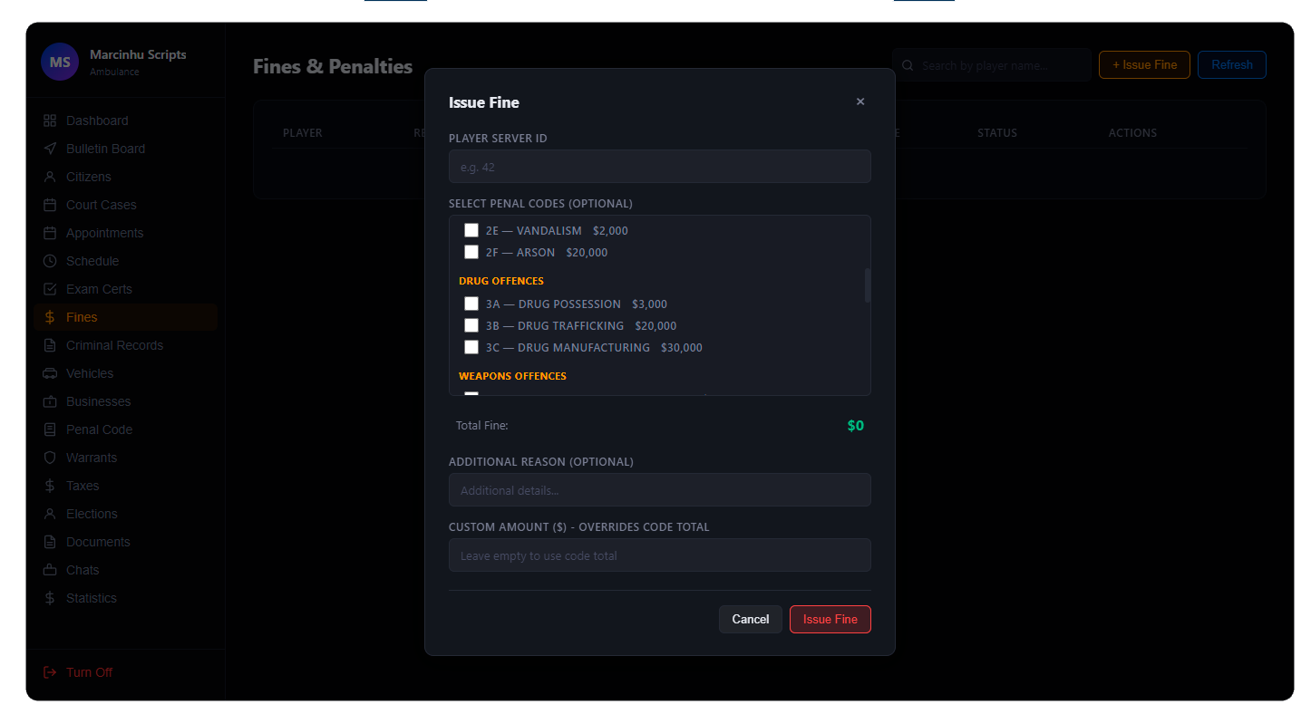This screenshot has width=1311, height=714.
Task: Submit with the red Issue Fine button
Action: (830, 619)
